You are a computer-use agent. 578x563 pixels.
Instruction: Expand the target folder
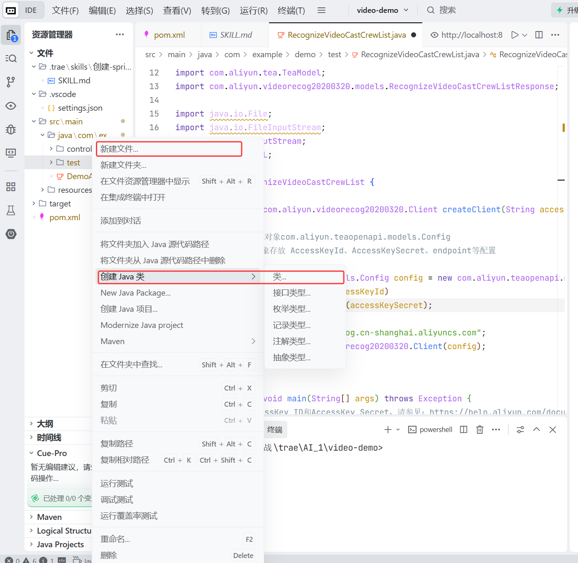[34, 204]
